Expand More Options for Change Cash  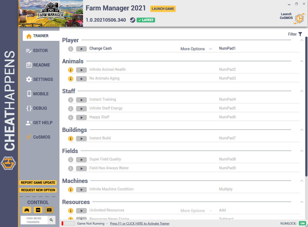[196, 49]
